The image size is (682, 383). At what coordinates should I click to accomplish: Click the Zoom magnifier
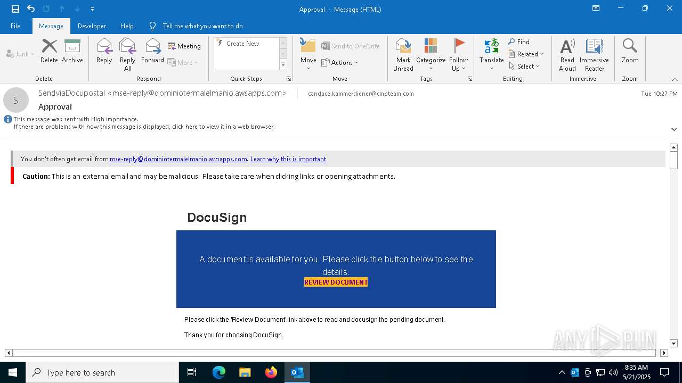click(630, 51)
